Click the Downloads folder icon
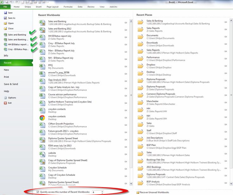Viewport: 233px width, 195px height. pos(141,44)
